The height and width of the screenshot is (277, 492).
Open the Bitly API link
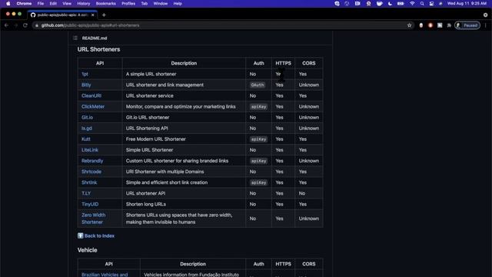86,85
